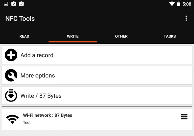Switch to the READ tab
The image size is (194, 136).
click(x=24, y=36)
